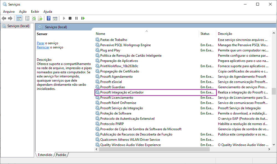Switch to the Estendido tab

(x=45, y=155)
